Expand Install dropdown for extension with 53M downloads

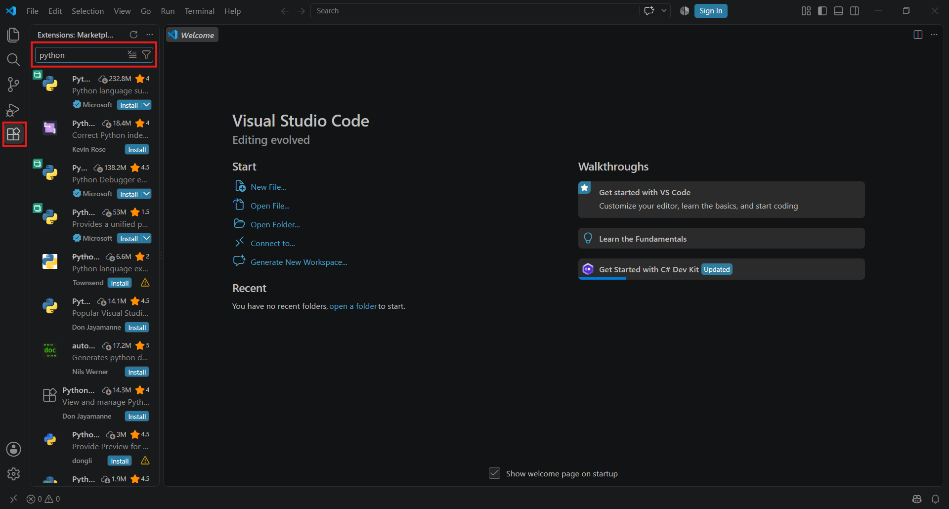pyautogui.click(x=147, y=238)
